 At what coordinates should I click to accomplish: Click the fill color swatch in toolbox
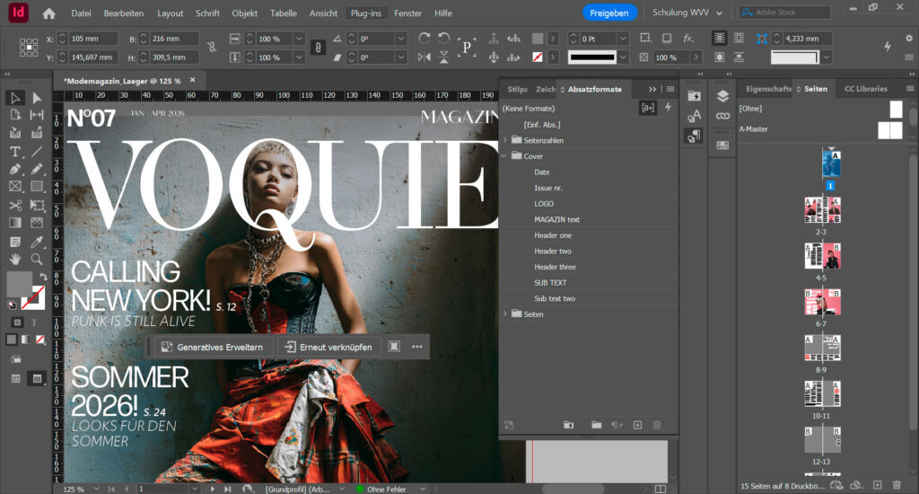[x=19, y=283]
